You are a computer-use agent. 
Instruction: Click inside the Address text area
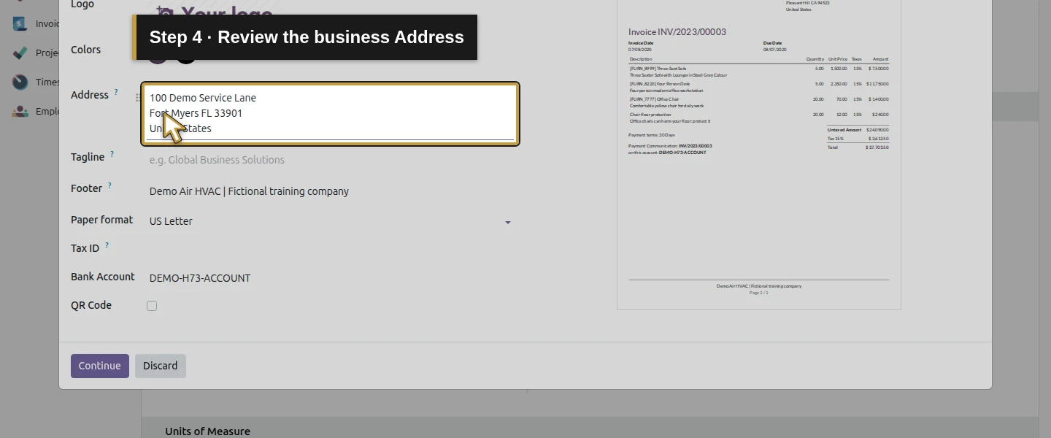pyautogui.click(x=330, y=113)
